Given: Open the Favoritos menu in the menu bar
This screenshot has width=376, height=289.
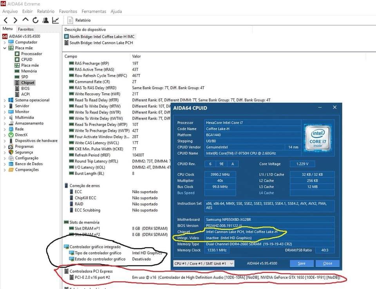Looking at the screenshot, I should (x=68, y=11).
